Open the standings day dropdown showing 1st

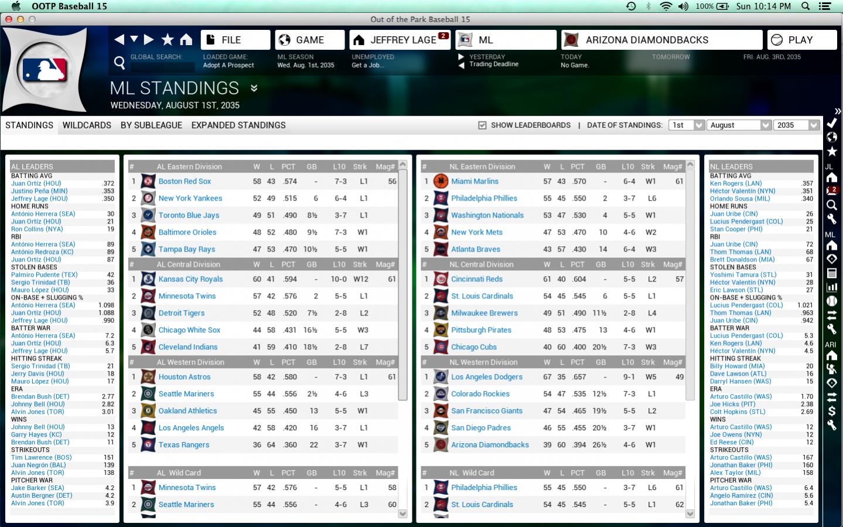click(687, 125)
